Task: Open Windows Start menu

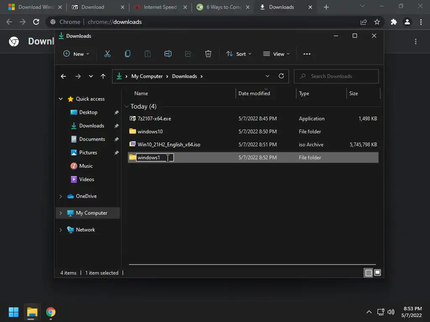Action: click(x=13, y=312)
